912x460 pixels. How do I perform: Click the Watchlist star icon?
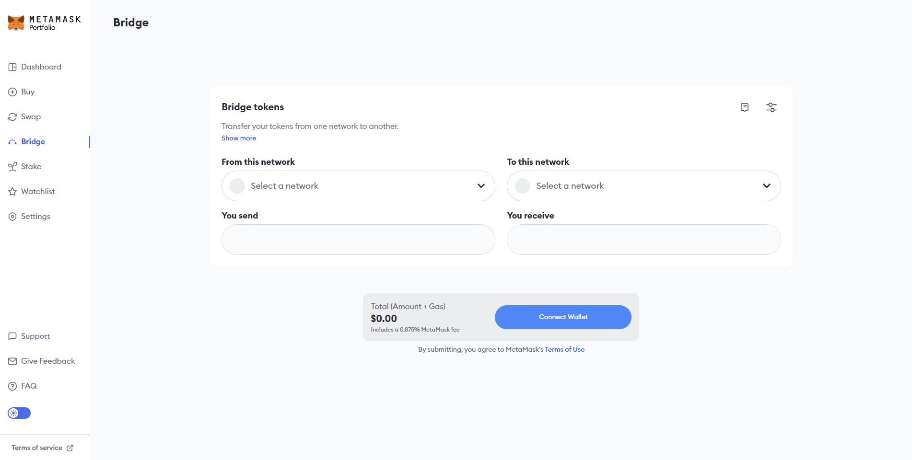[12, 192]
